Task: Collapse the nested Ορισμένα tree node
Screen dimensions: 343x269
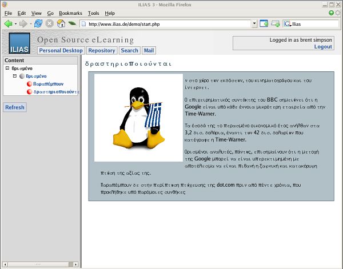Action: 15,76
